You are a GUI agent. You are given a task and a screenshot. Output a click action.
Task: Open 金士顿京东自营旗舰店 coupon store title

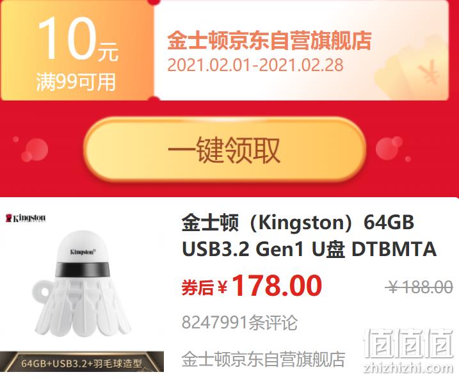270,40
